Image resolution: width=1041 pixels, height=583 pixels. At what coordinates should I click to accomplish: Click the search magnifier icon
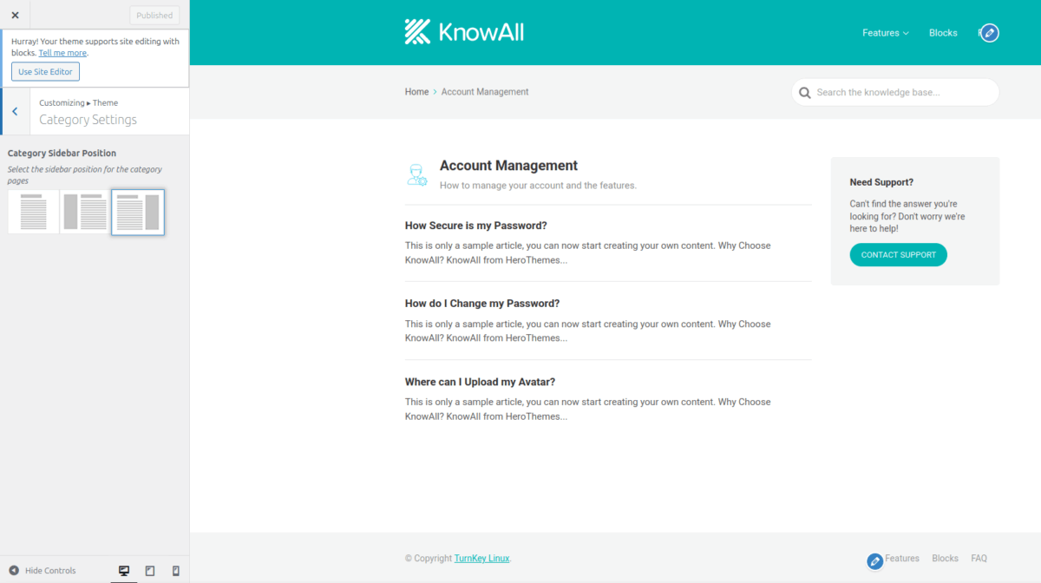805,93
